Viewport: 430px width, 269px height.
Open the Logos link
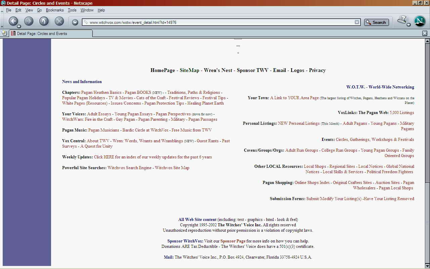[x=297, y=70]
